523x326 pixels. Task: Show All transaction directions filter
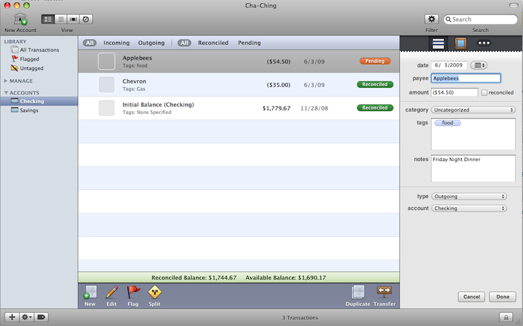[90, 43]
